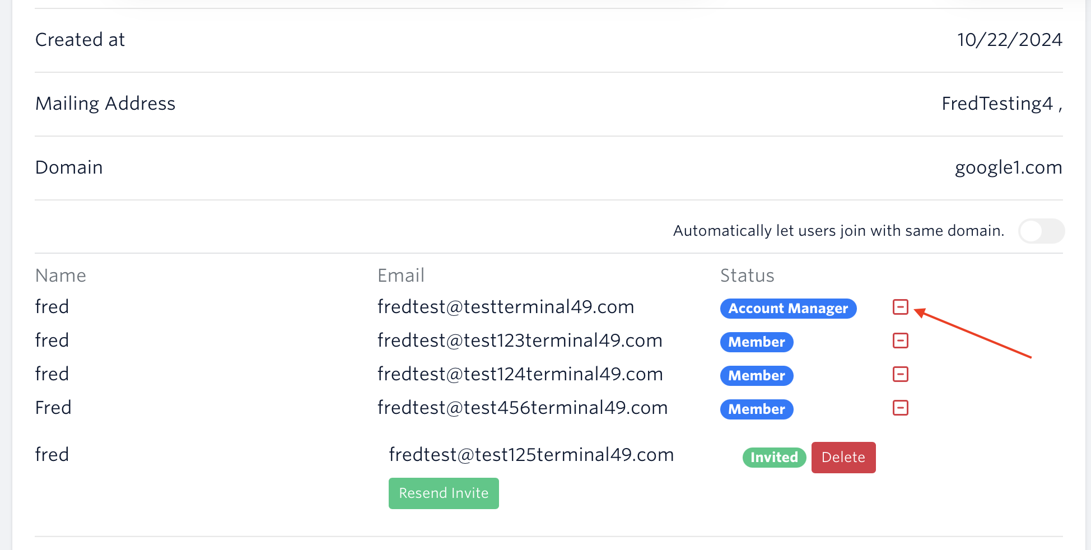
Task: Click Member badge for test123terminal49 user
Action: click(756, 342)
